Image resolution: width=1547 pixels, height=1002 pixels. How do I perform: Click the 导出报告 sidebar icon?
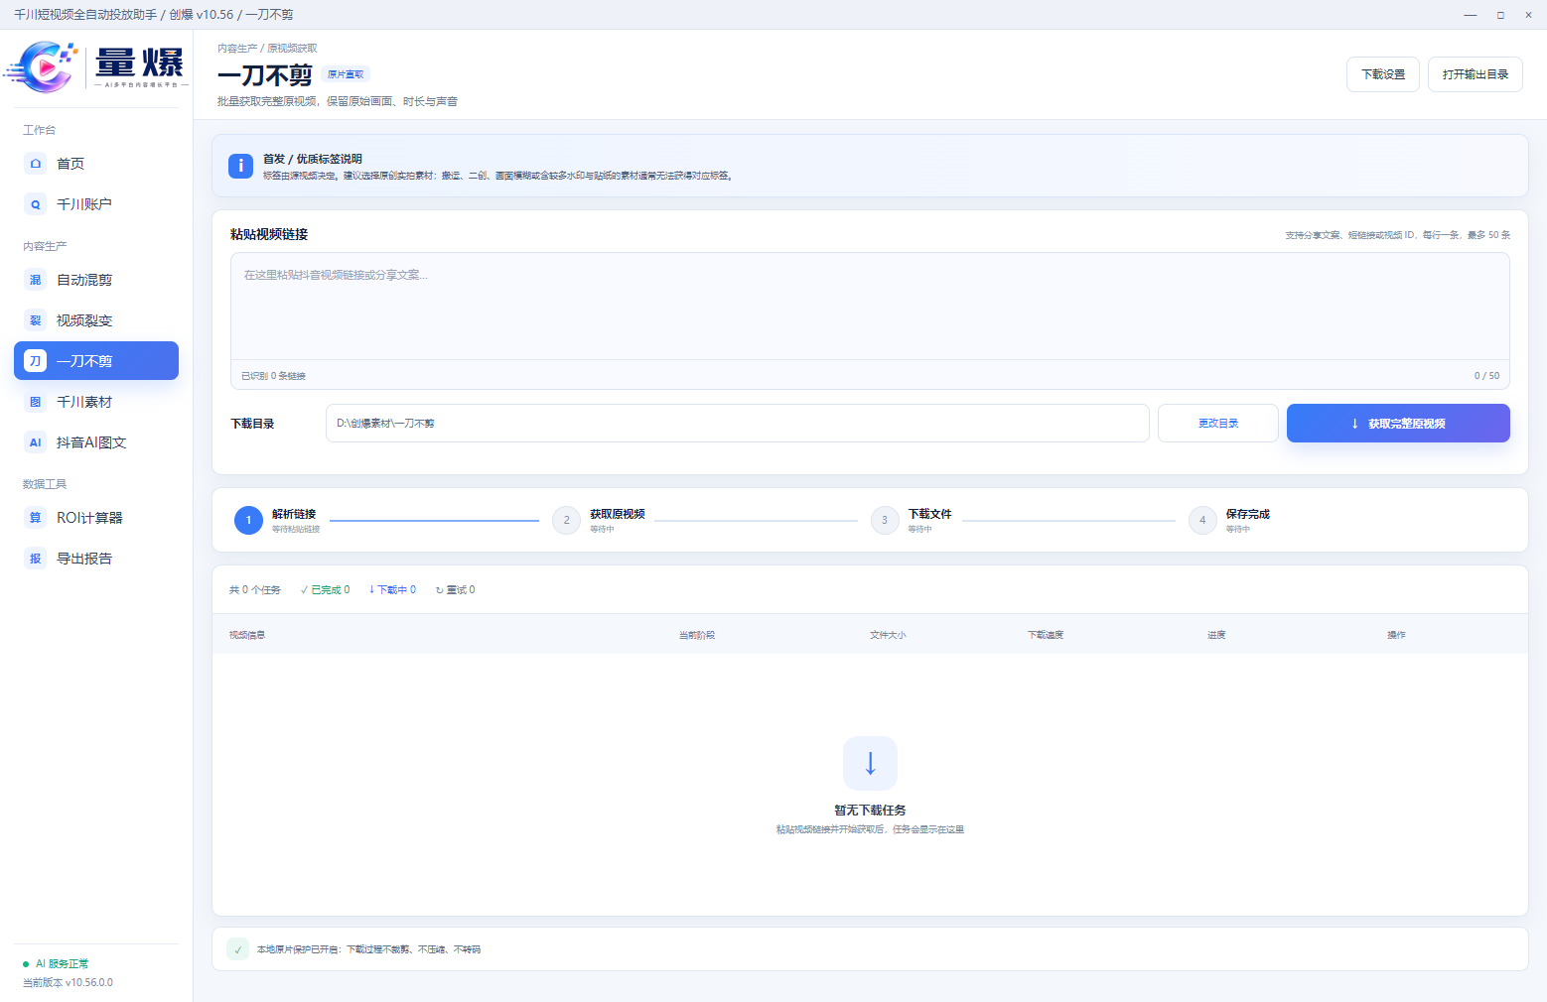36,559
